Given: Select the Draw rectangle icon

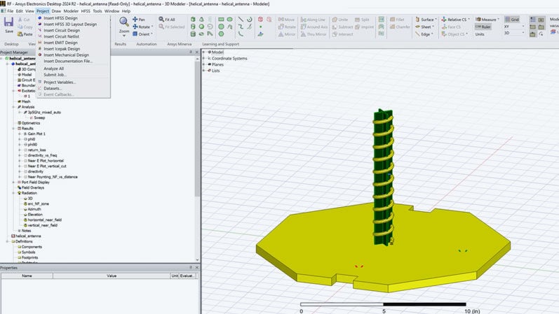Looking at the screenshot, I should pyautogui.click(x=221, y=19).
